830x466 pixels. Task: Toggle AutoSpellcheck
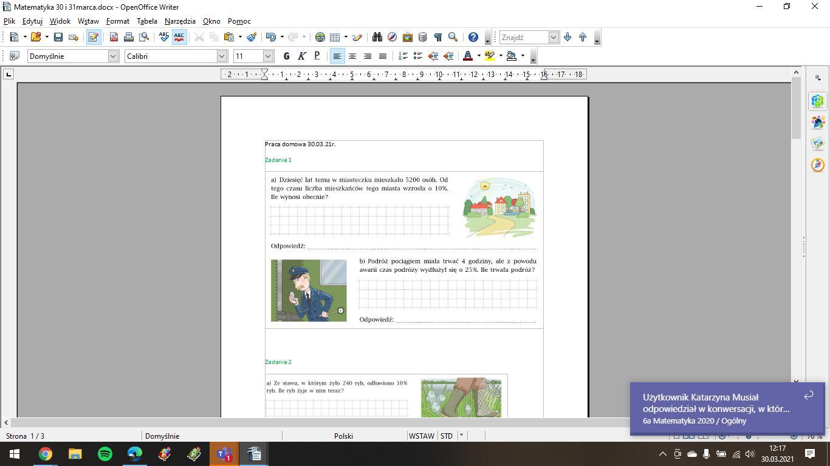point(179,37)
